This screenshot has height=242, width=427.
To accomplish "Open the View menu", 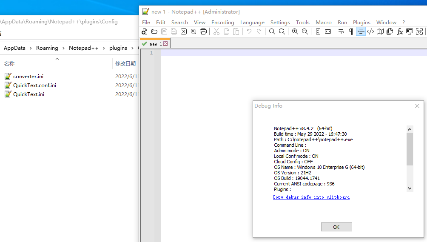I will (x=199, y=22).
